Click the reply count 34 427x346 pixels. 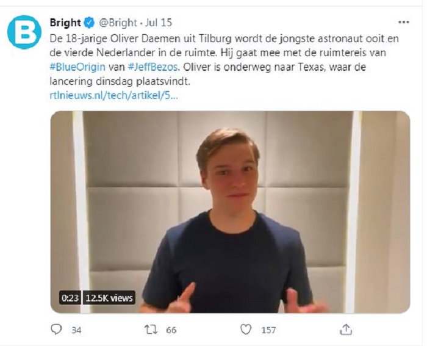(76, 330)
